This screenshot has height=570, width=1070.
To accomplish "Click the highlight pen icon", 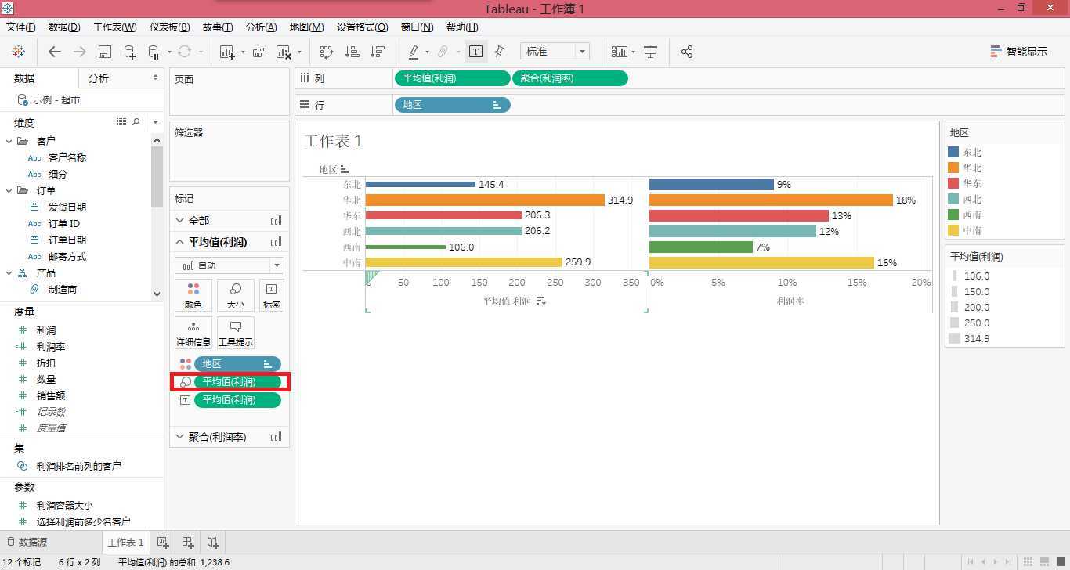I will point(414,52).
